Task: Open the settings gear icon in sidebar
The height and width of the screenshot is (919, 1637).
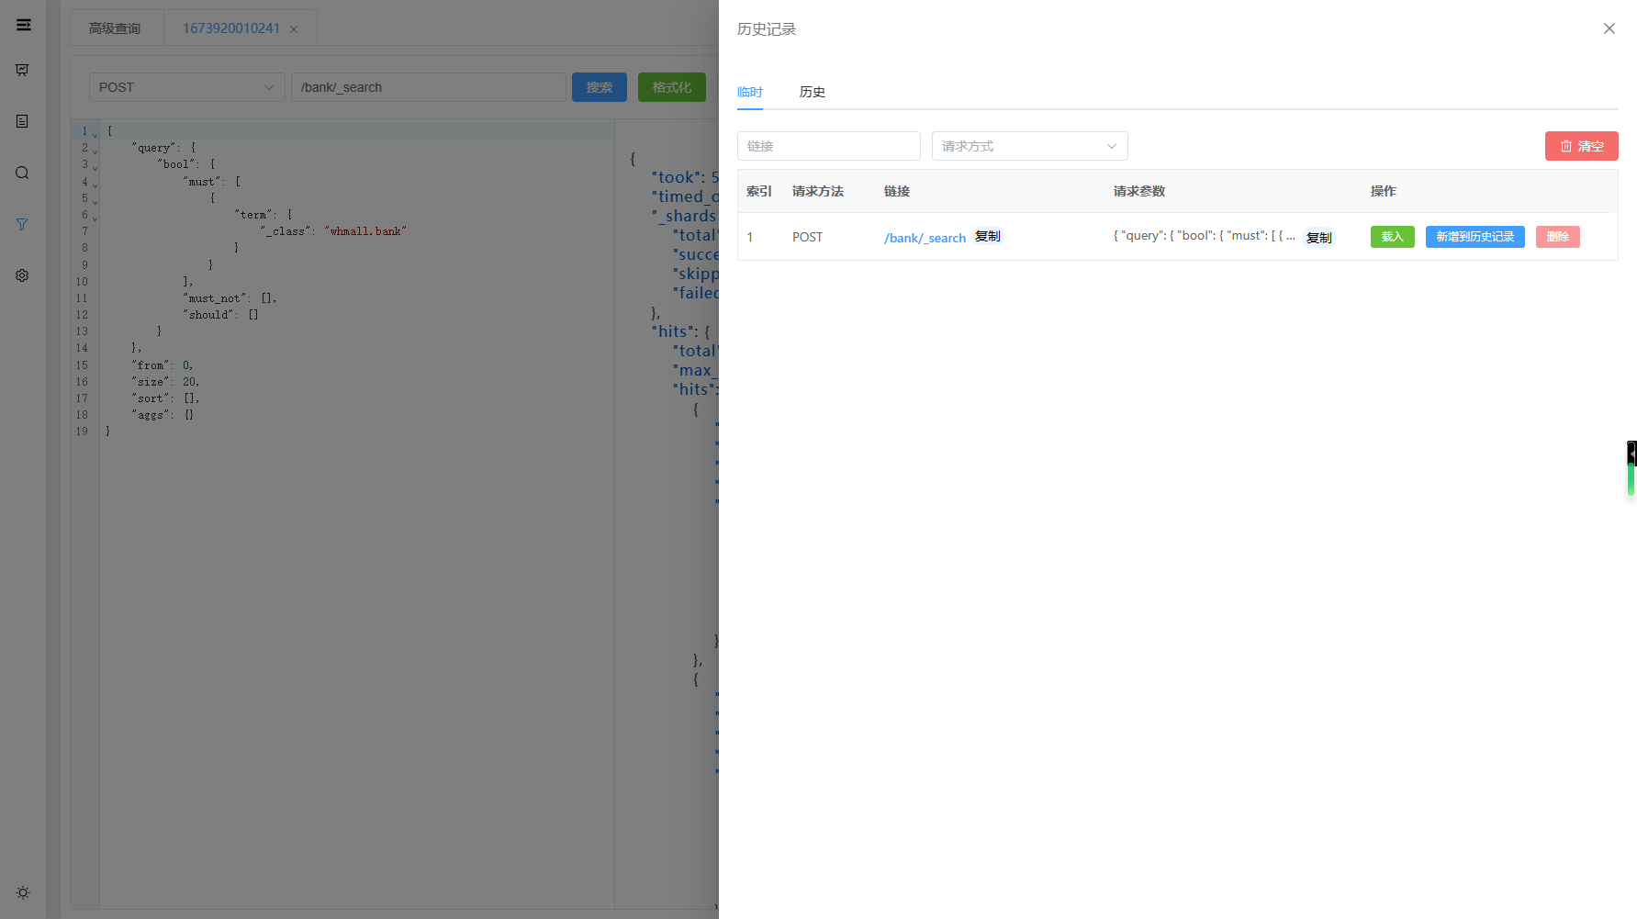Action: [x=22, y=275]
